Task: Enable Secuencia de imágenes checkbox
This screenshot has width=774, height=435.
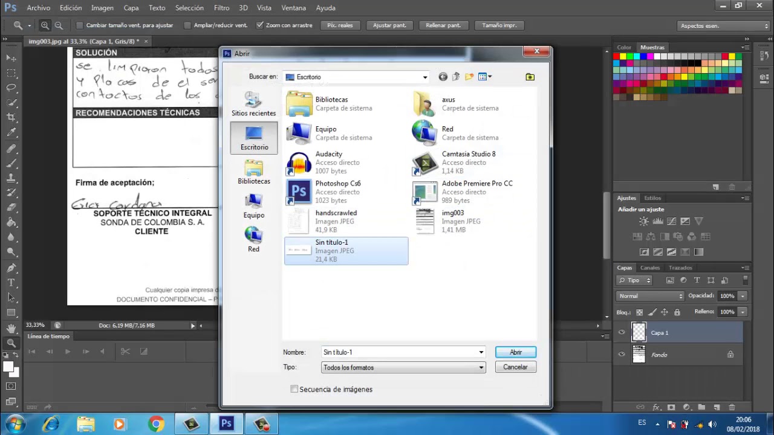Action: 294,389
